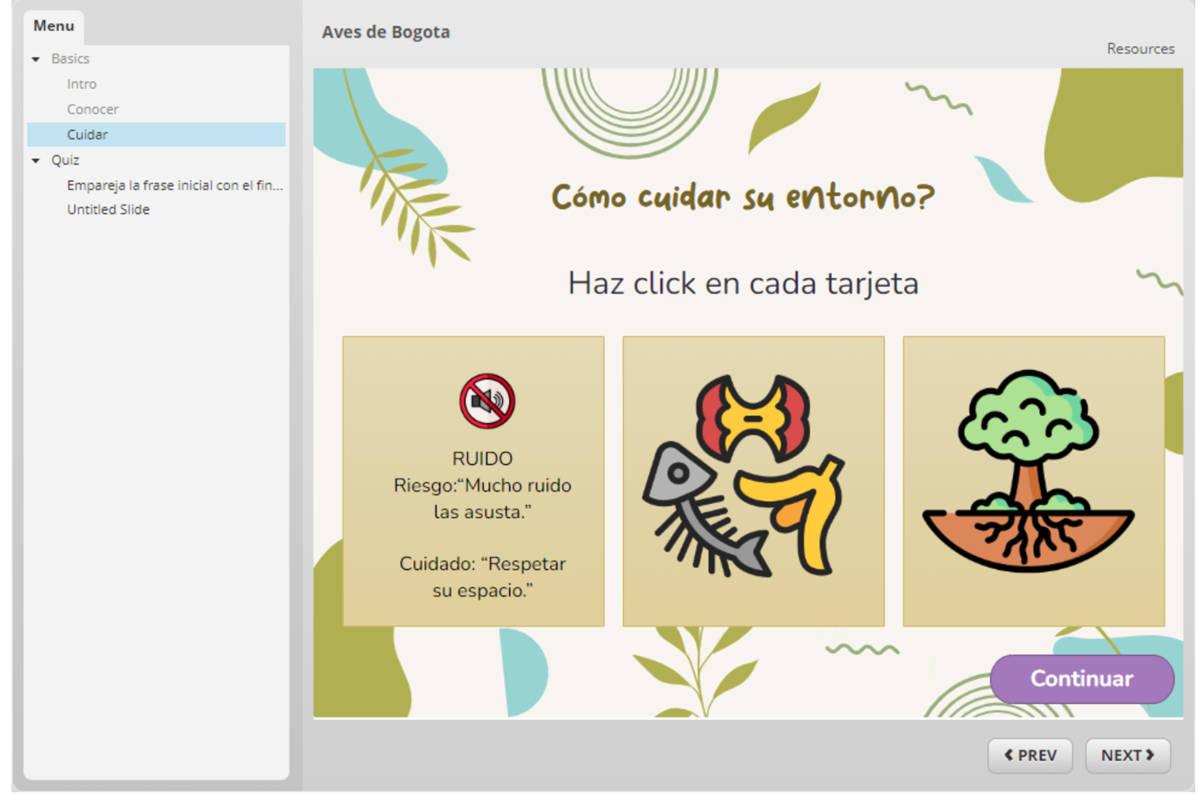Click the RUIDO text card

click(x=481, y=525)
